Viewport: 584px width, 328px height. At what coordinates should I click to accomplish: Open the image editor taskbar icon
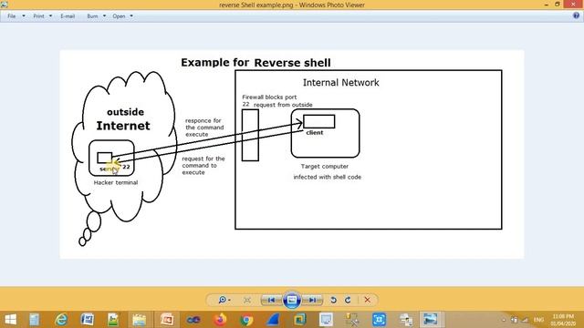pyautogui.click(x=113, y=320)
